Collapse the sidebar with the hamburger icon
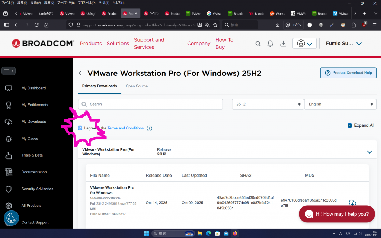The height and width of the screenshot is (238, 381). click(9, 71)
